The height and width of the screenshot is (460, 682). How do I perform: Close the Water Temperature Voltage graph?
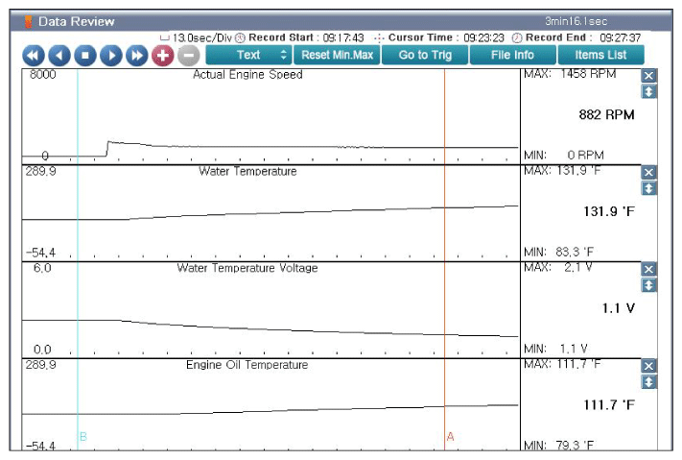[649, 270]
